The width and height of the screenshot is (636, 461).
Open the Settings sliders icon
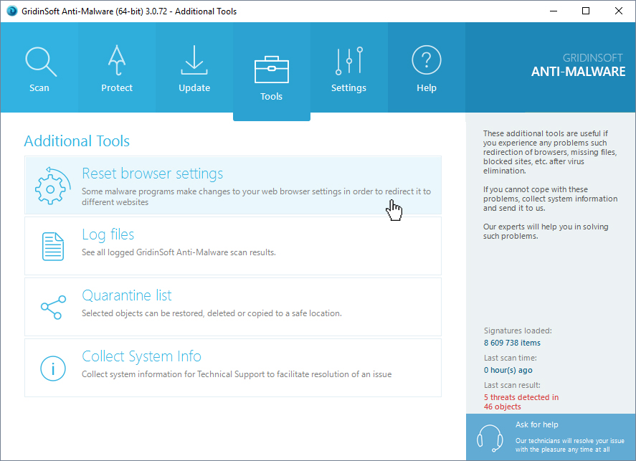tap(348, 62)
